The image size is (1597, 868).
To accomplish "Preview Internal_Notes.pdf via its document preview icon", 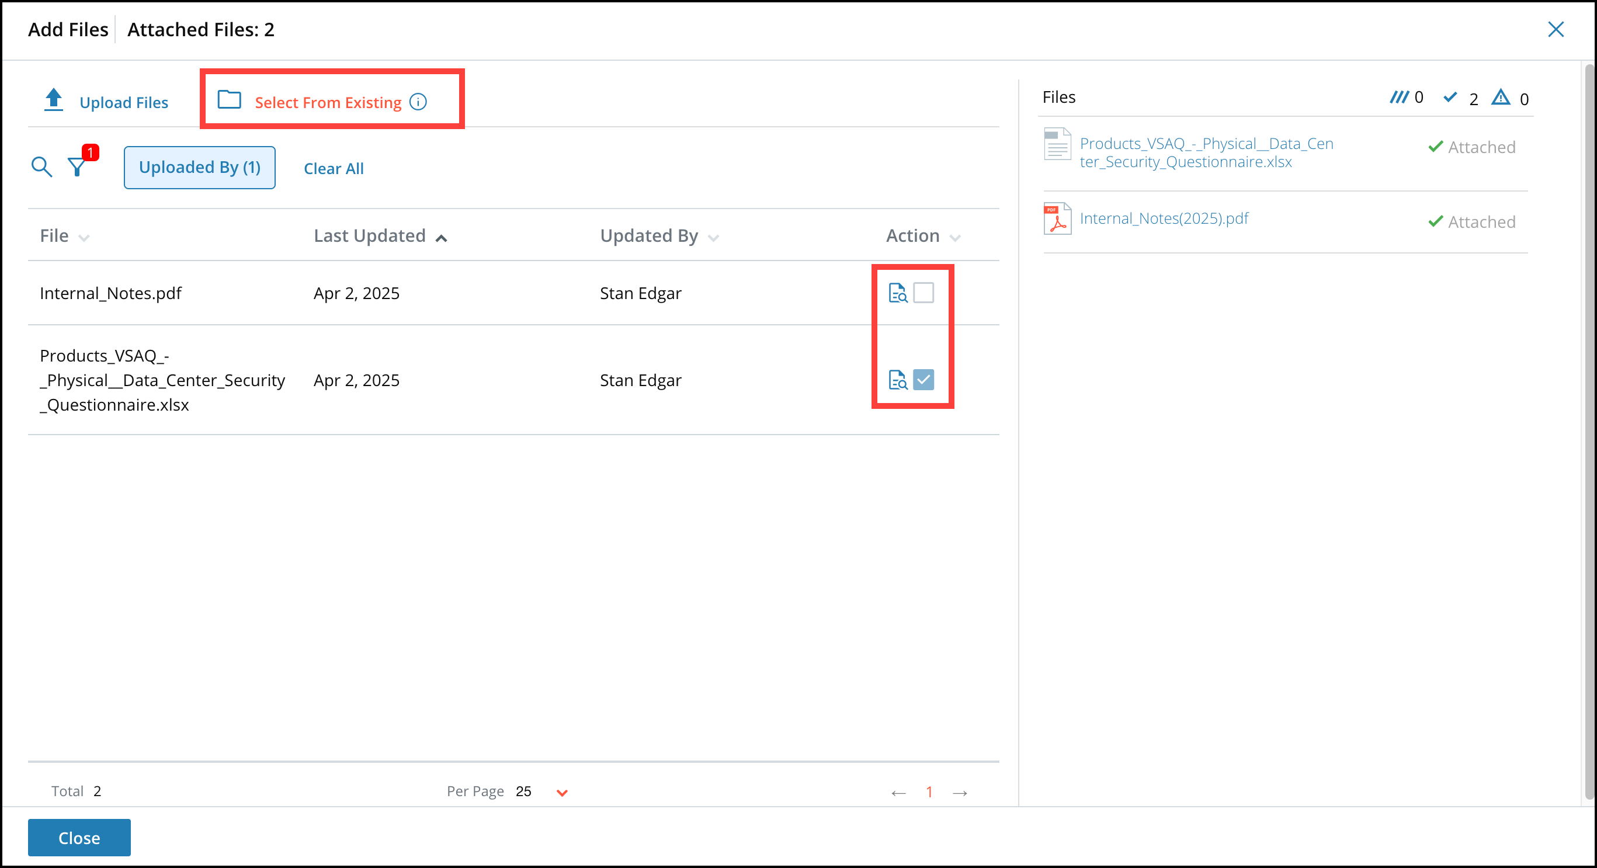I will pyautogui.click(x=898, y=292).
